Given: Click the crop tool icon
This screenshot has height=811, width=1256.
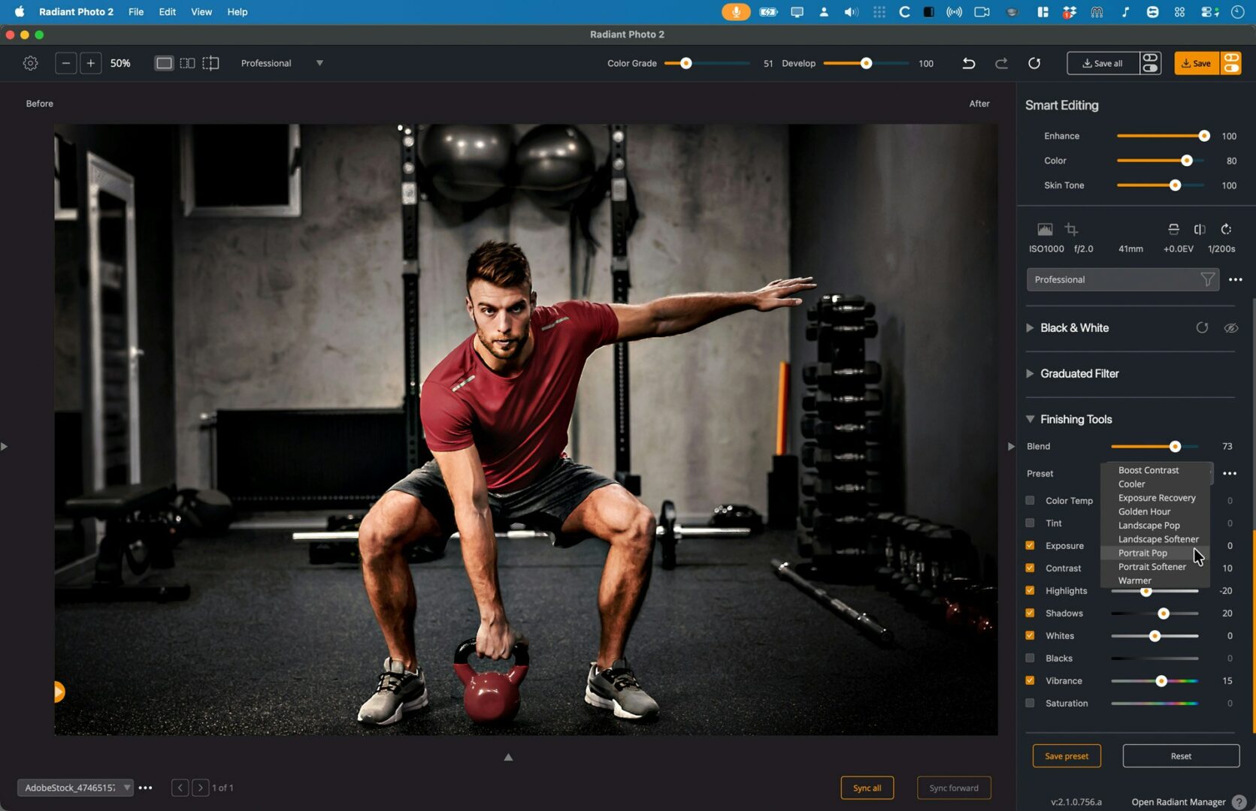Looking at the screenshot, I should (x=1071, y=229).
